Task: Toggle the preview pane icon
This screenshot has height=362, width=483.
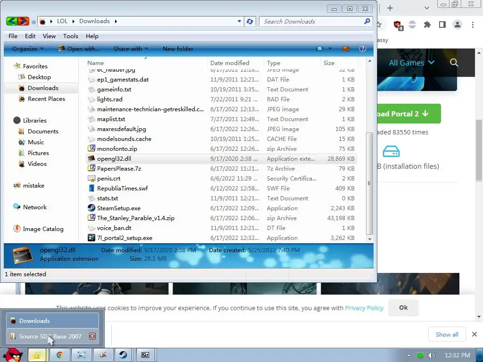Action: point(346,49)
